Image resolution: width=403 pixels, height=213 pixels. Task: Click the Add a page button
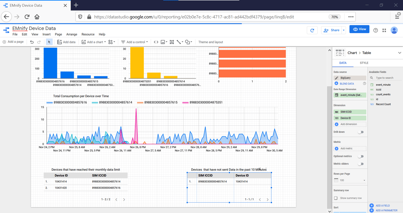click(13, 42)
